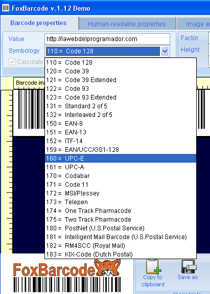Click the Save as floppy disk icon

189,266
